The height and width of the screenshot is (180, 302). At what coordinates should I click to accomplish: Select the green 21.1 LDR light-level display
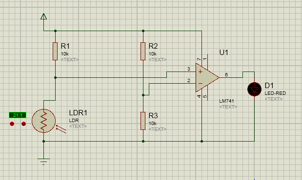[18, 115]
